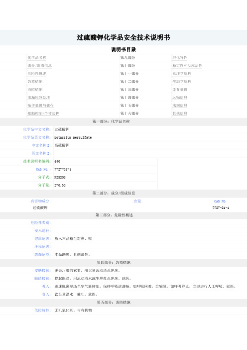The height and width of the screenshot is (350, 247).
Task: Select the text 饮足量温水，催吐。就医。
Action: 76,295
